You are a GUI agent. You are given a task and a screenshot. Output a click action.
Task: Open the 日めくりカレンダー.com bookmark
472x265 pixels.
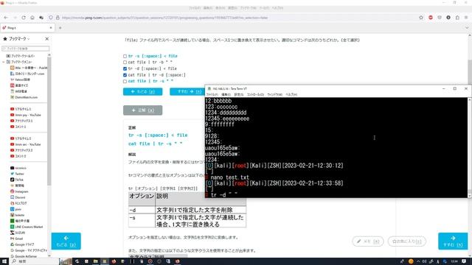(27, 74)
